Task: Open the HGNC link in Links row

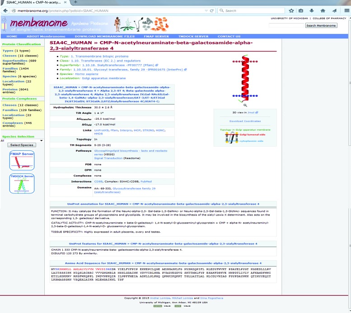Action: click(x=160, y=130)
